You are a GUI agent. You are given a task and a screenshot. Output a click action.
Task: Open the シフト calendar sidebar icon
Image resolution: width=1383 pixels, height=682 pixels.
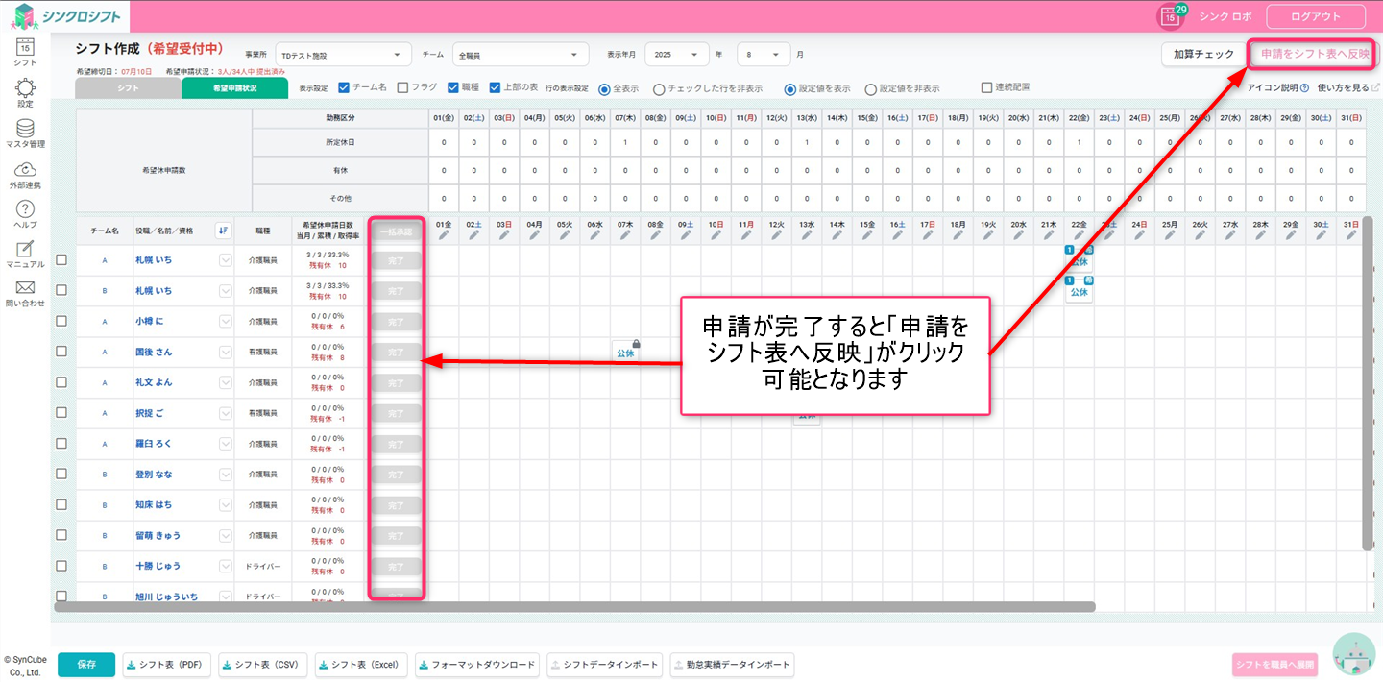pos(25,46)
